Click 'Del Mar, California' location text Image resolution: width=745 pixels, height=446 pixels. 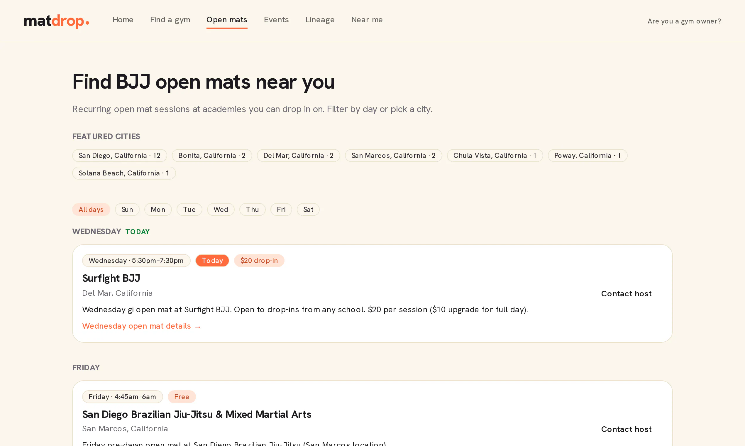pos(117,293)
